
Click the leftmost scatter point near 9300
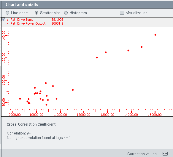[20, 99]
